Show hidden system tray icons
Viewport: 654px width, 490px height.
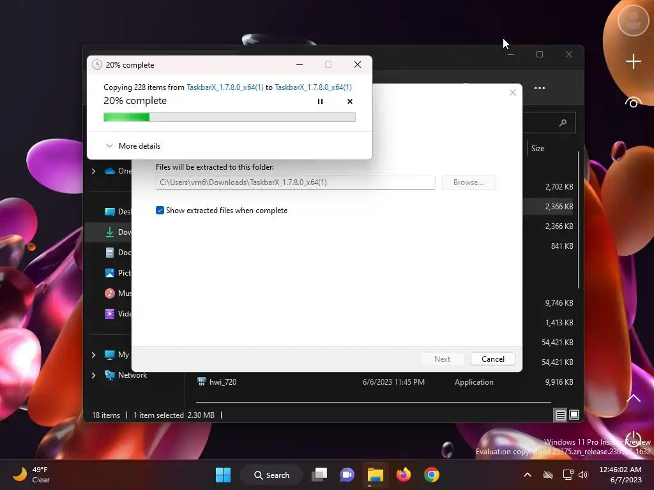pyautogui.click(x=527, y=475)
